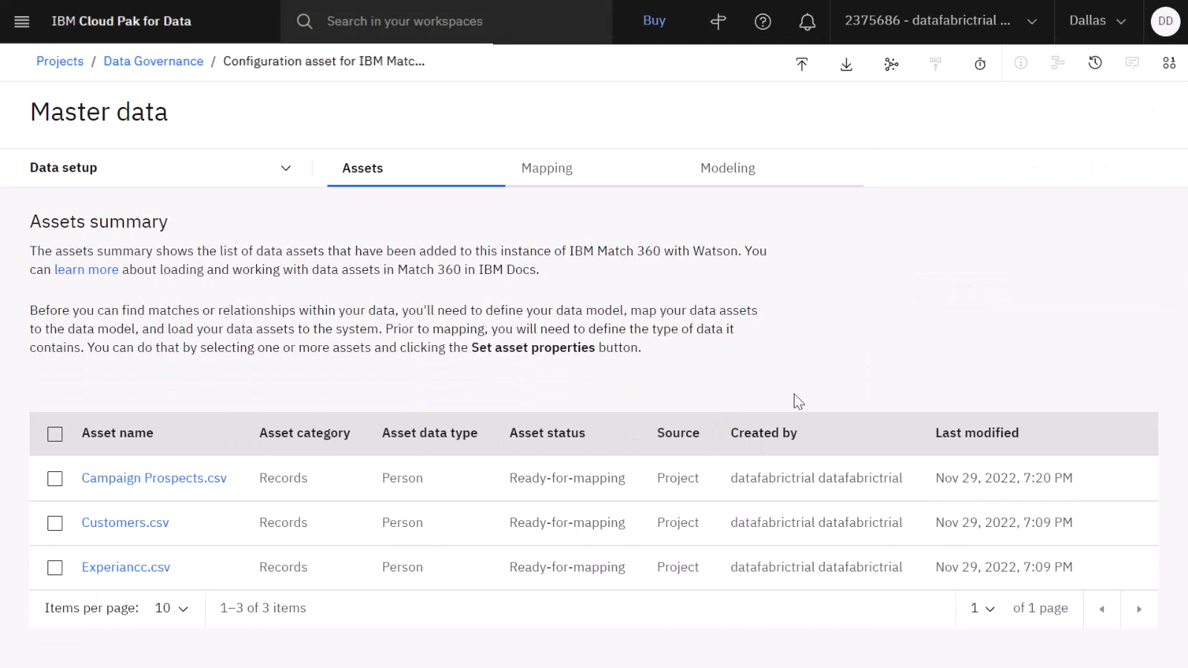Expand the Data setup dropdown

click(160, 168)
